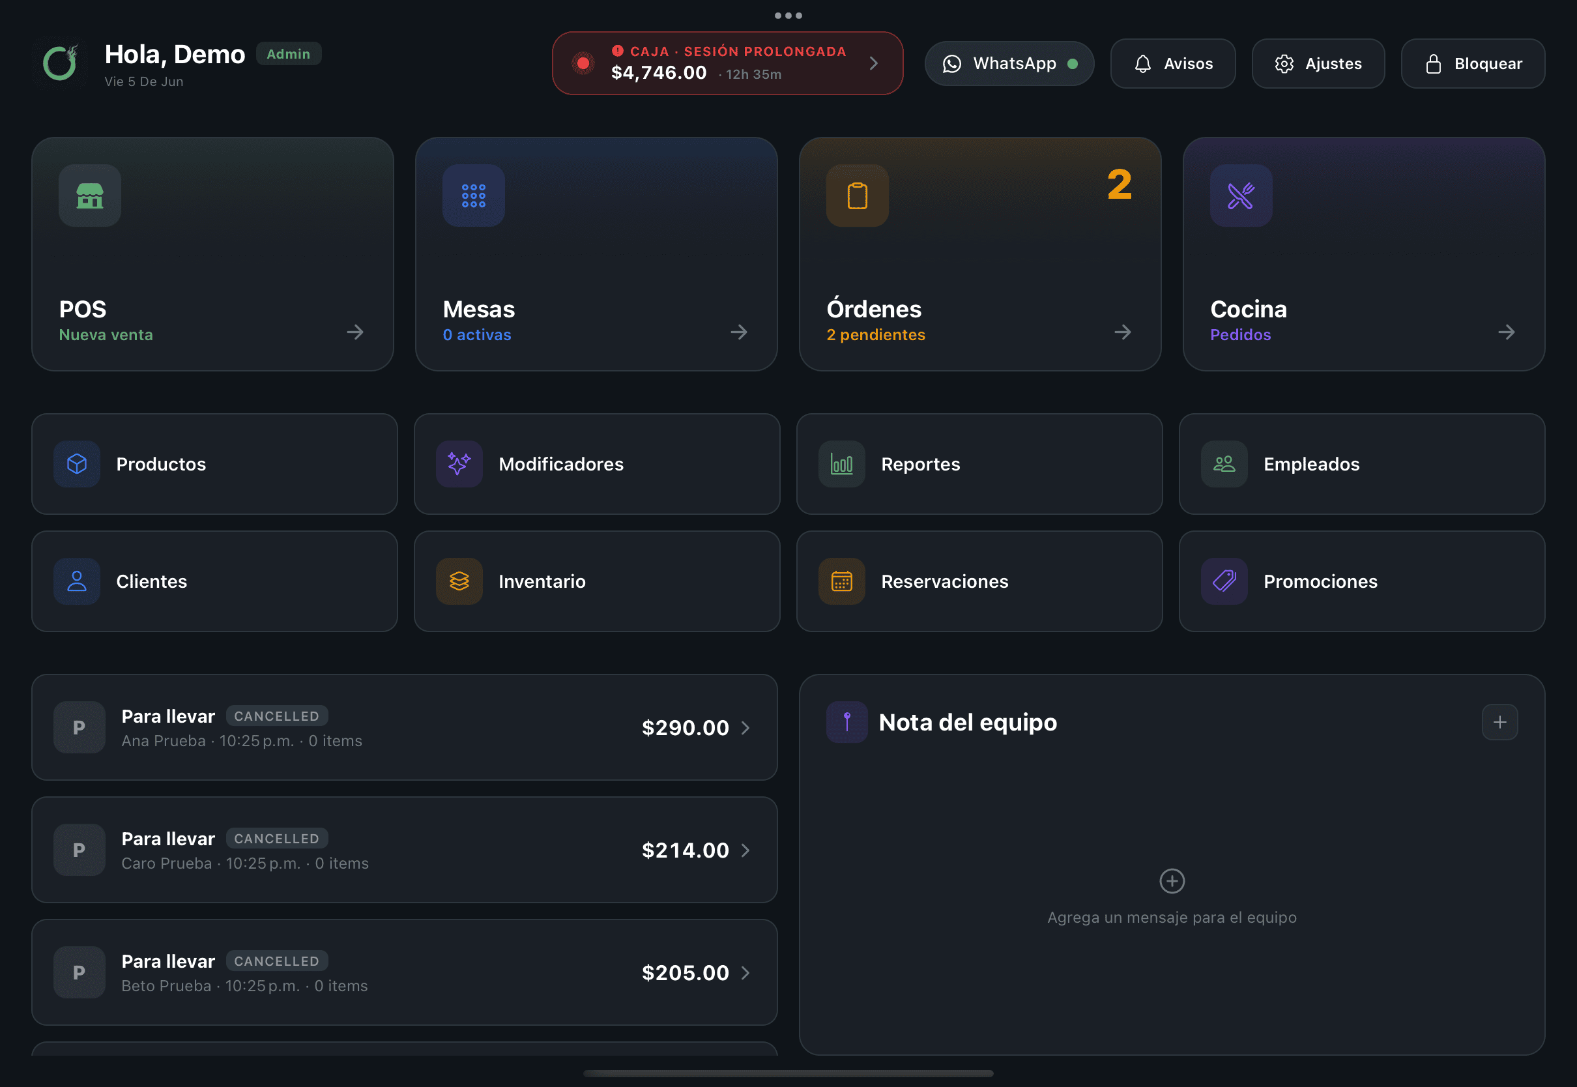Click the CANCELLED badge on Ana Prueba order
Screen dimensions: 1577x1087
[x=276, y=716]
